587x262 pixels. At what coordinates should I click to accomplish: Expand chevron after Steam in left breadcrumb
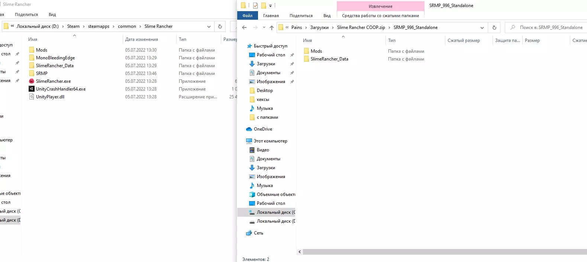(x=84, y=26)
